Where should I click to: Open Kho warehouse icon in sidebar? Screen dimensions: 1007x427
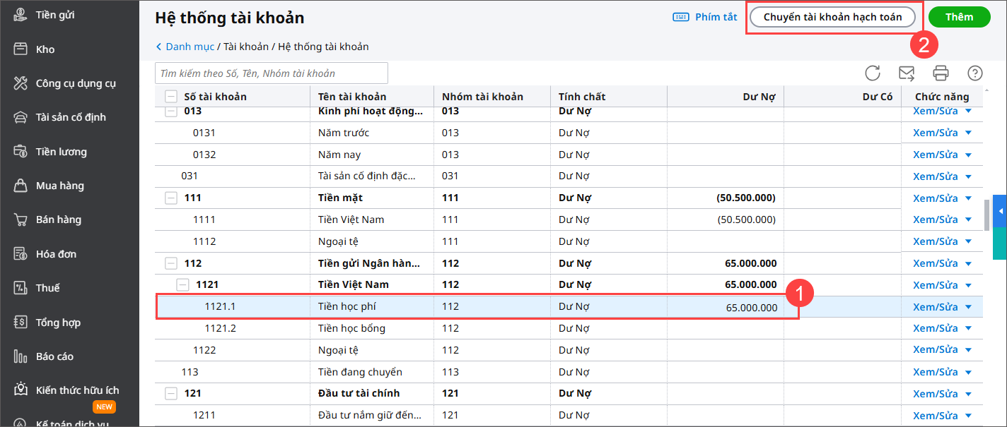point(21,49)
